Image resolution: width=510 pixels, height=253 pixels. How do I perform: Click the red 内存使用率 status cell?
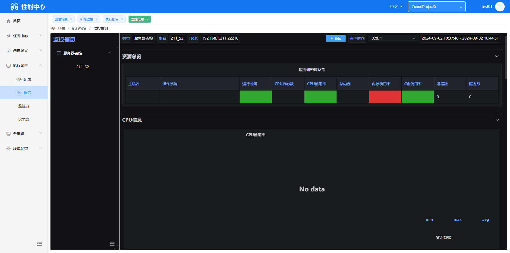click(x=385, y=97)
